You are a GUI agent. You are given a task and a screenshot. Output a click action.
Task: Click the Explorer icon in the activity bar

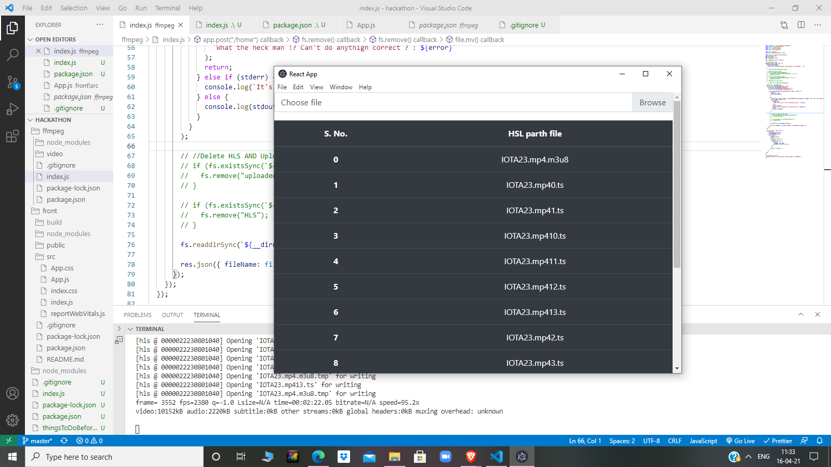click(x=12, y=29)
